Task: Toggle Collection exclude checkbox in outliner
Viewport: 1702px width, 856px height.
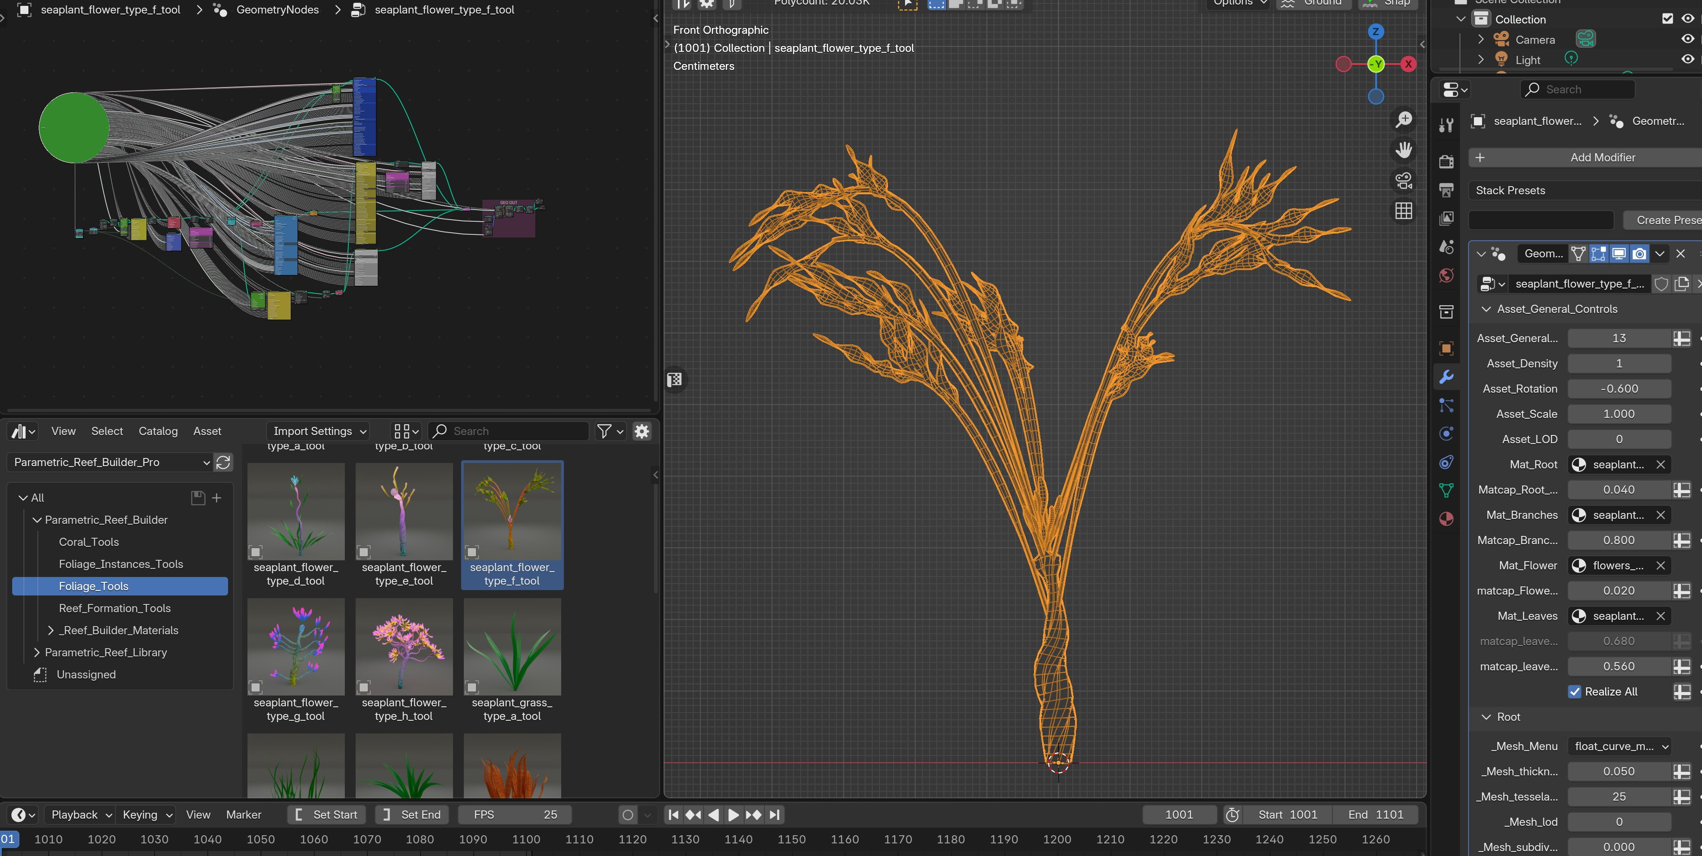Action: pos(1667,18)
